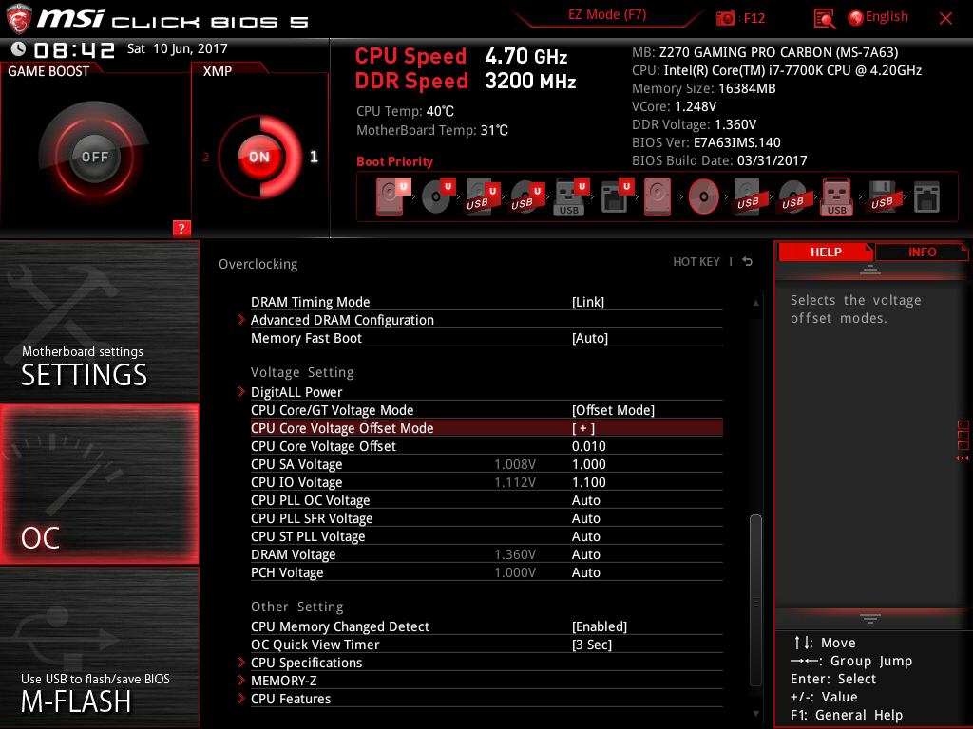Image resolution: width=973 pixels, height=729 pixels.
Task: Select the legacy USB hard disk boot icon
Action: [x=749, y=196]
